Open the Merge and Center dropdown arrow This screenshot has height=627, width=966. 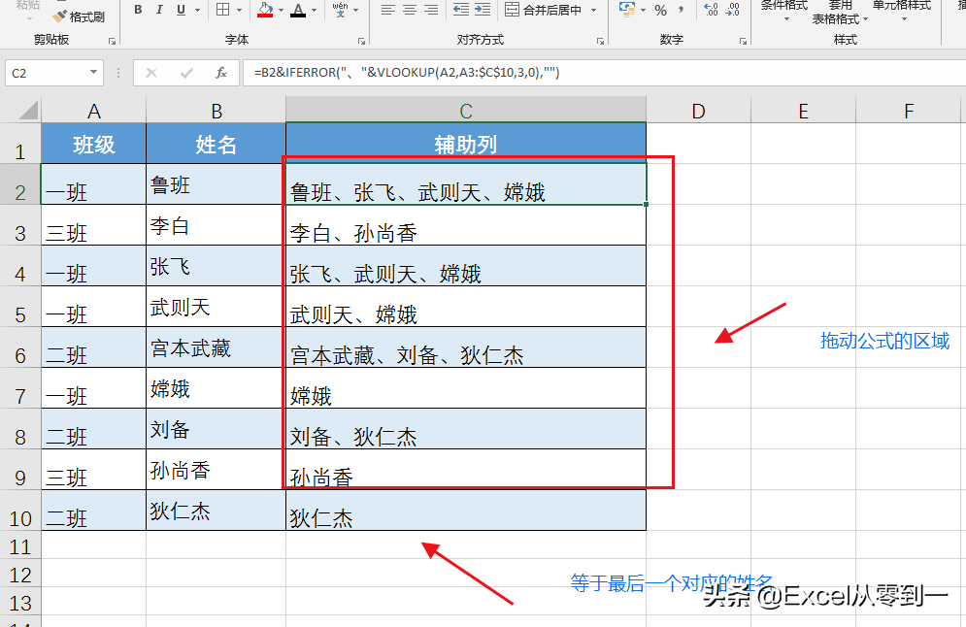click(593, 10)
